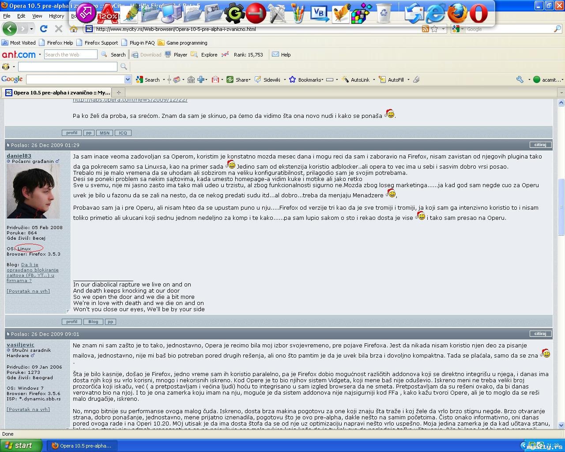Viewport: 565px width, 452px height.
Task: Open the Google Toolbar search box dropdown
Action: tap(128, 79)
